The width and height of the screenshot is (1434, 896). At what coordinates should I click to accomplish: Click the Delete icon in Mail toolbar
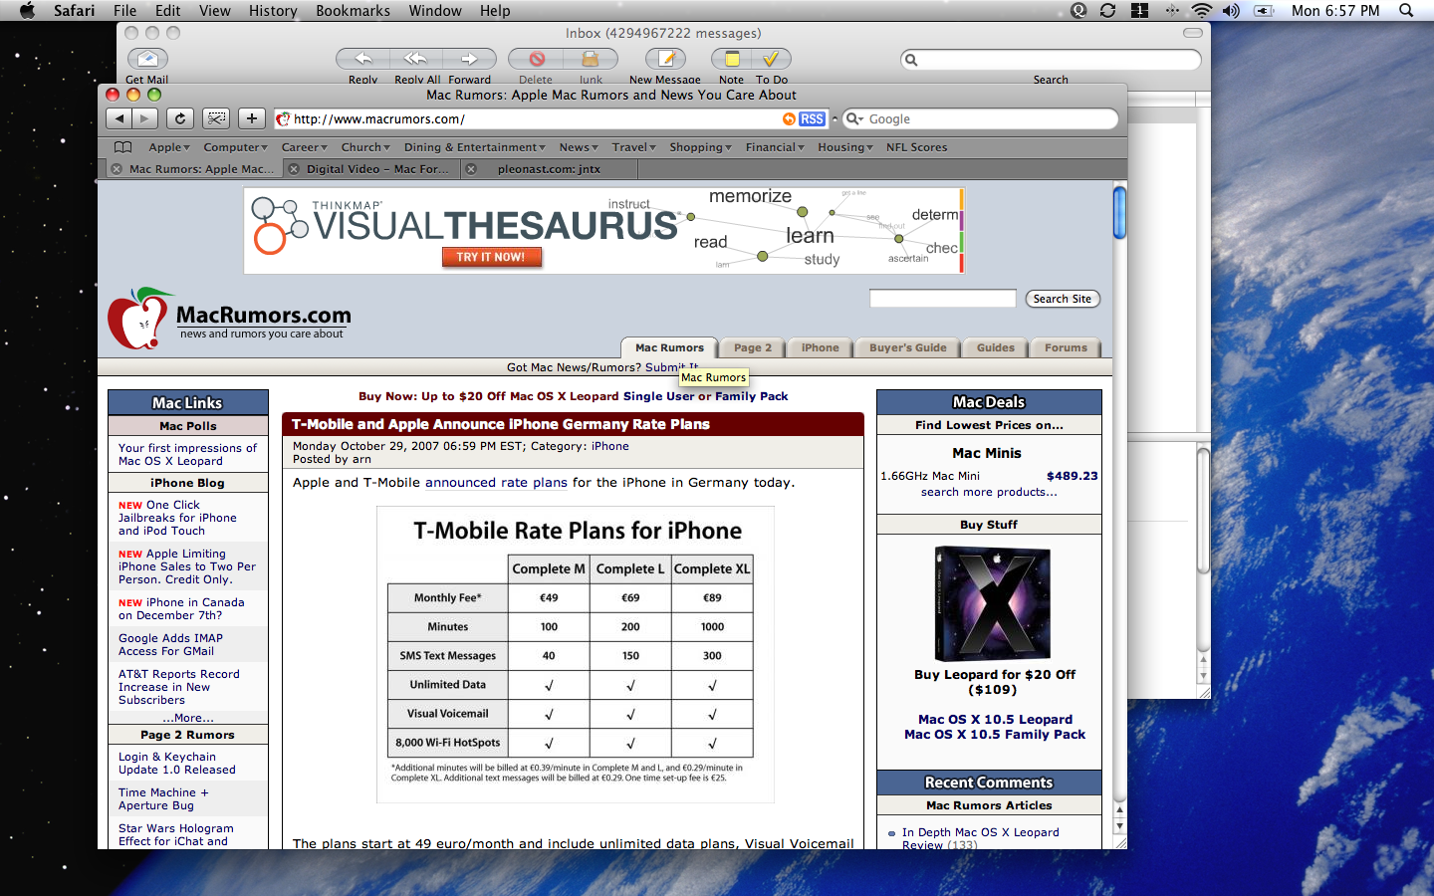tap(537, 60)
